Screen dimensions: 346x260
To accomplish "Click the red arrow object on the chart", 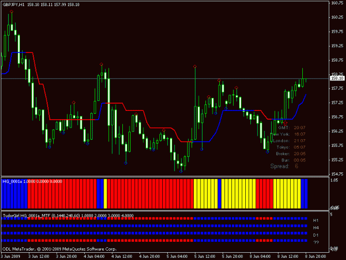I will [x=285, y=123].
